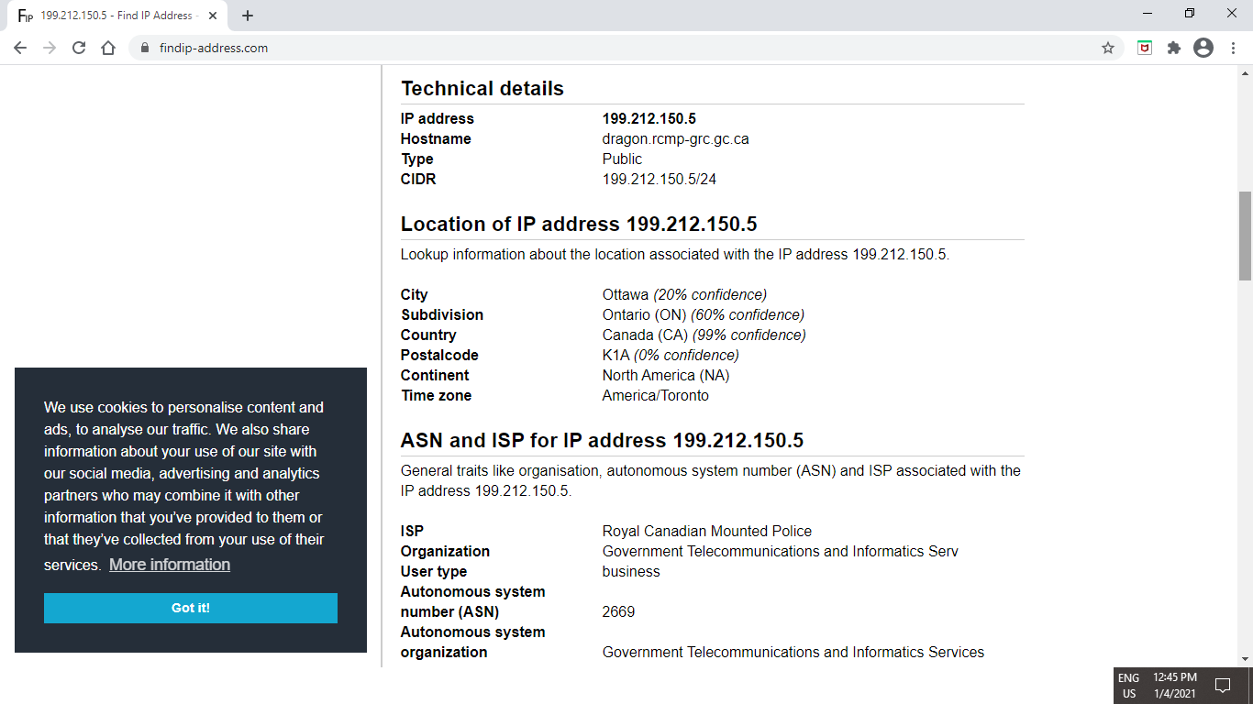Accept cookies with Got it! button

pos(191,608)
